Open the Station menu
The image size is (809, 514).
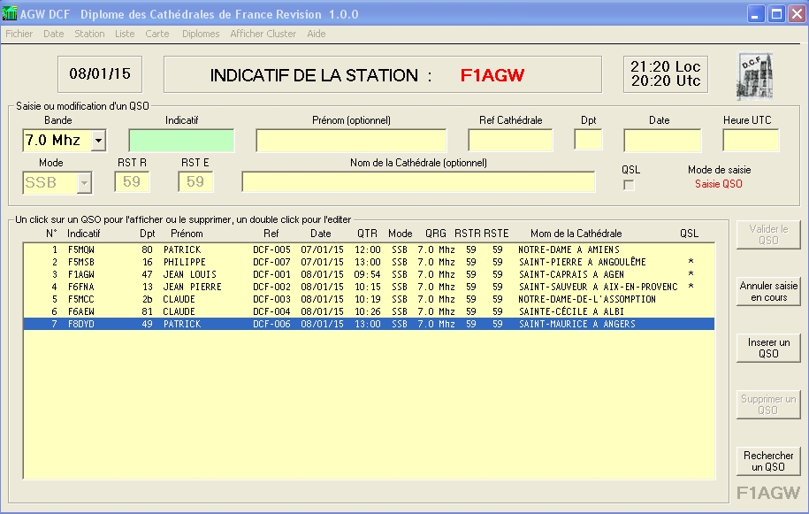coord(89,34)
